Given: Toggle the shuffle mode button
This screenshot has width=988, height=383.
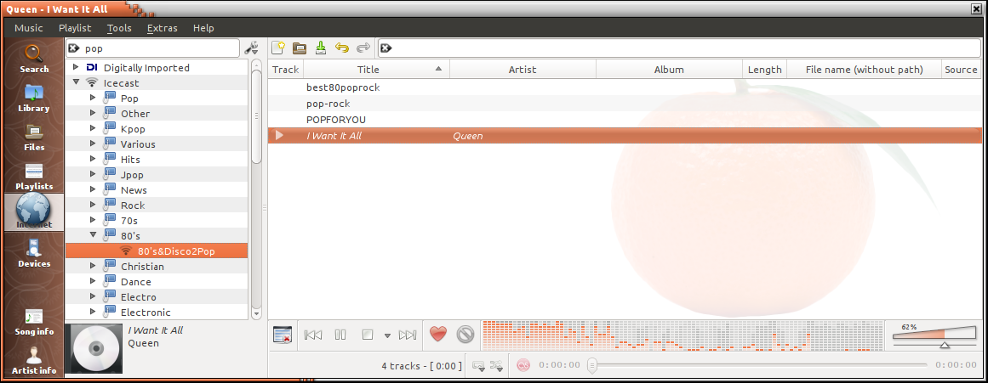Looking at the screenshot, I should (x=498, y=365).
